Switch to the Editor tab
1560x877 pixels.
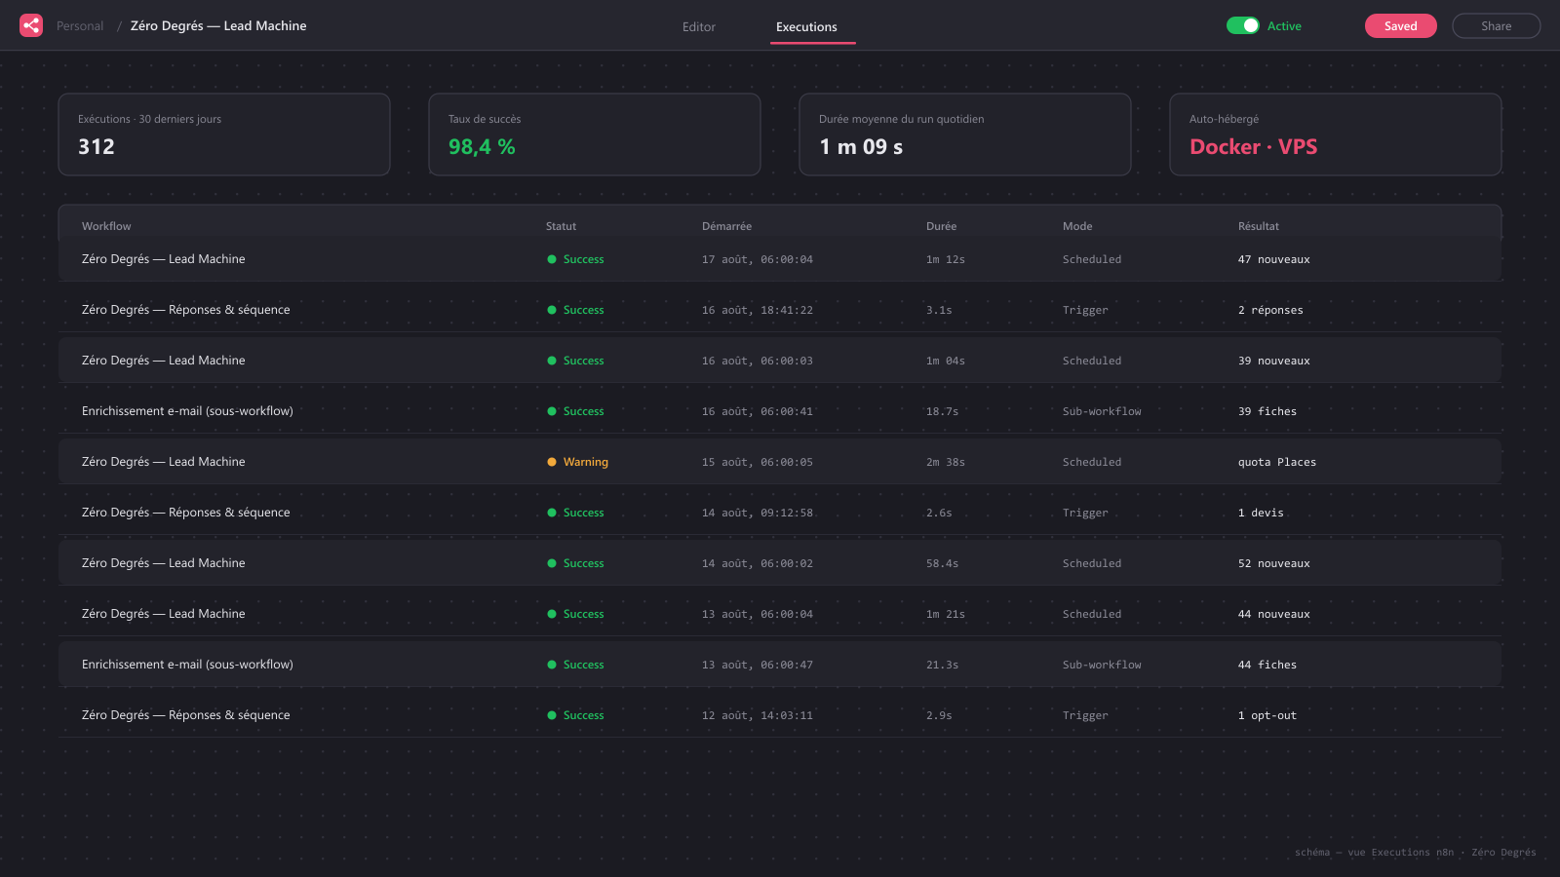pyautogui.click(x=699, y=26)
